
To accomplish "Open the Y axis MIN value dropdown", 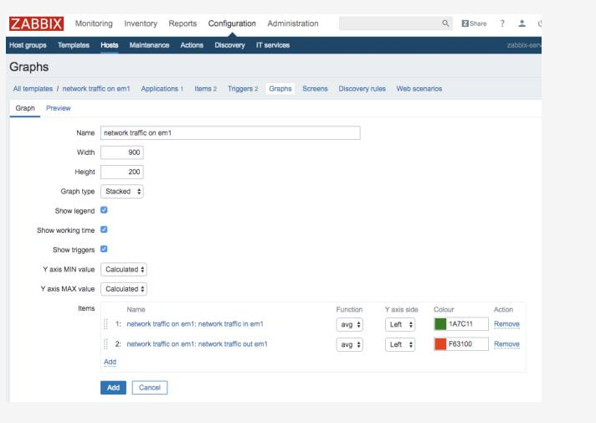I will (x=124, y=270).
